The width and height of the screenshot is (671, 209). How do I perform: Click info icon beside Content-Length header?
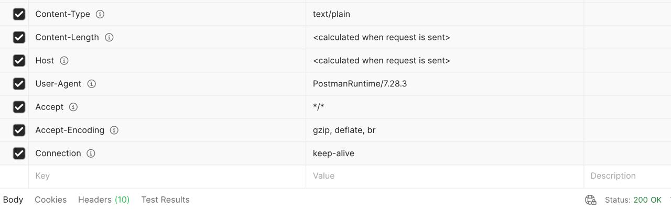click(x=109, y=37)
